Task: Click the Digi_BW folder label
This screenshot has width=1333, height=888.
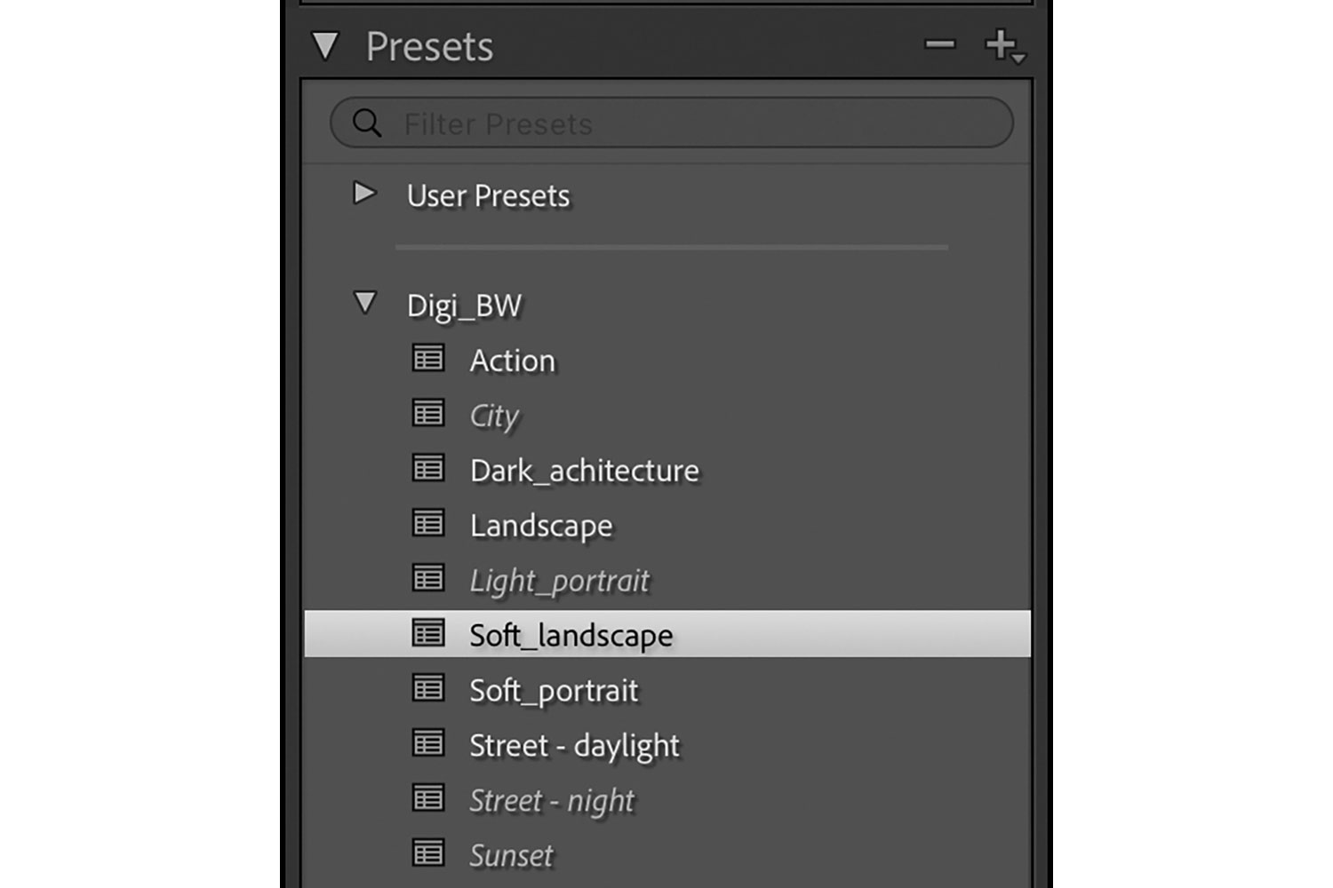Action: pyautogui.click(x=464, y=305)
